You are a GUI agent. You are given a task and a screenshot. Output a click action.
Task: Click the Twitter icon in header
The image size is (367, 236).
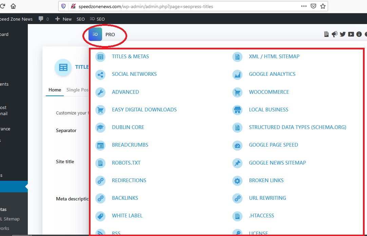click(343, 34)
